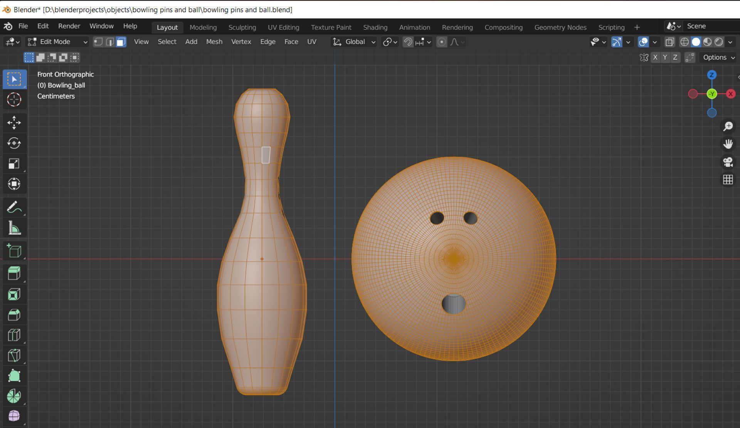Toggle show overlays button
Viewport: 740px width, 428px height.
[x=643, y=42]
